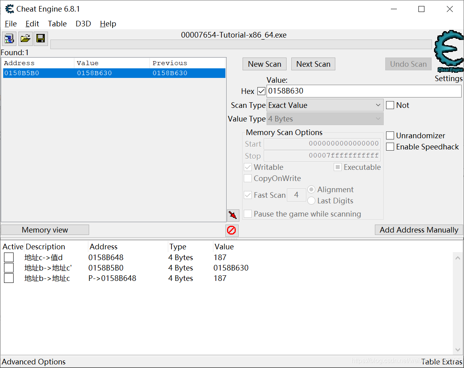Open Advanced Options
This screenshot has width=464, height=368.
[x=34, y=362]
